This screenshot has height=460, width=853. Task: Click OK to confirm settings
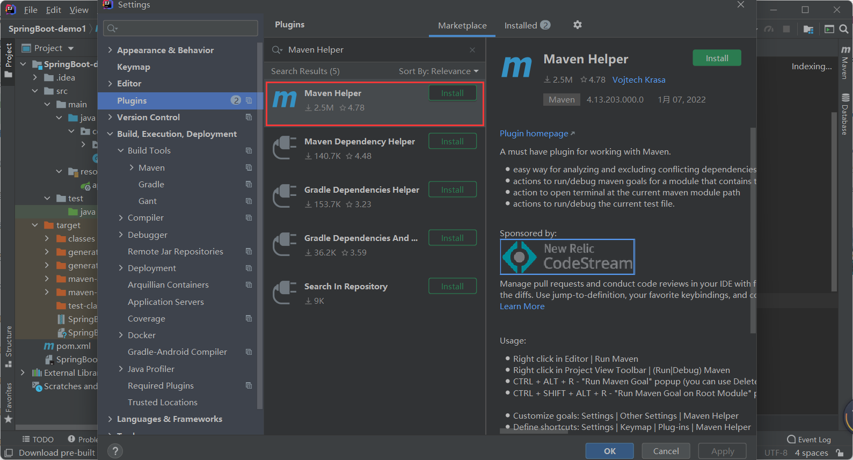point(610,451)
